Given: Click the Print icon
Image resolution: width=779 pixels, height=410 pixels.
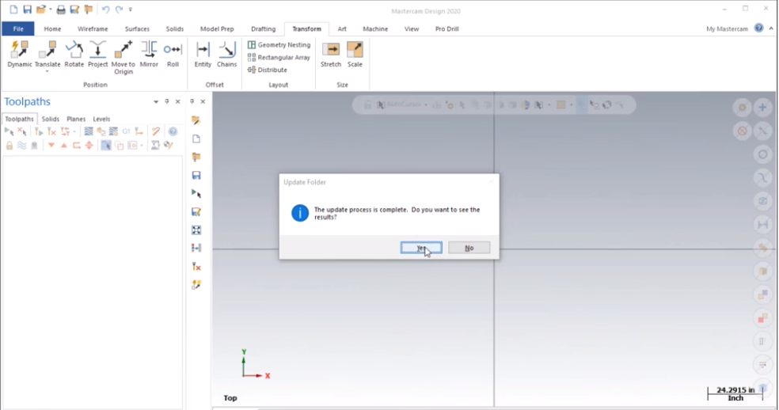Looking at the screenshot, I should point(61,9).
